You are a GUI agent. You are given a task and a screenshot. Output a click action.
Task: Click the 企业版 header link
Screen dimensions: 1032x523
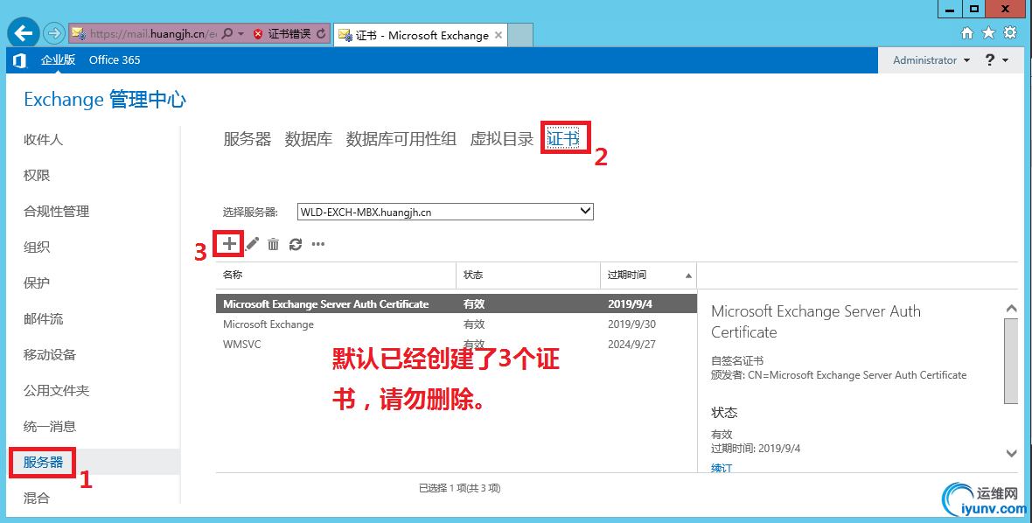point(58,59)
